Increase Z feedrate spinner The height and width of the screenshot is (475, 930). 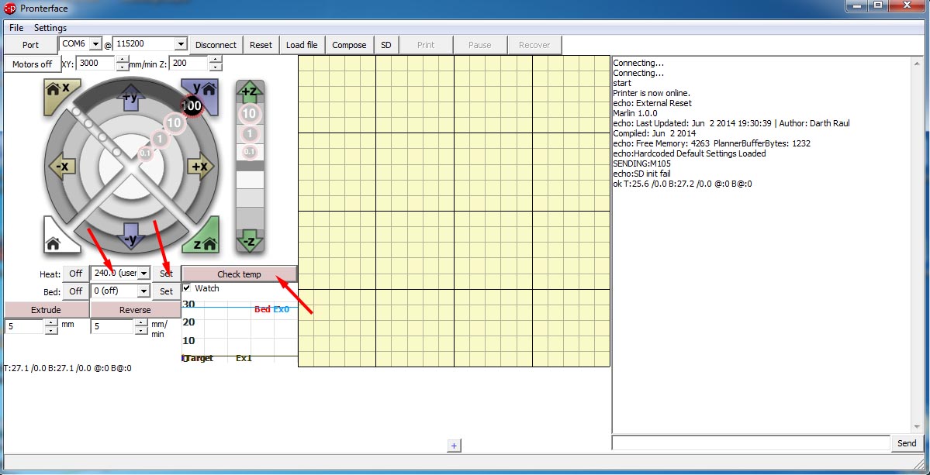point(216,59)
